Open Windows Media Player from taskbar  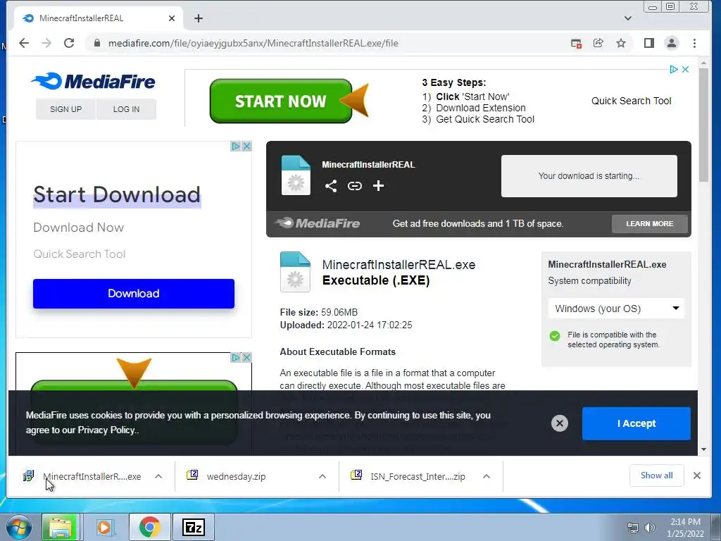[105, 527]
